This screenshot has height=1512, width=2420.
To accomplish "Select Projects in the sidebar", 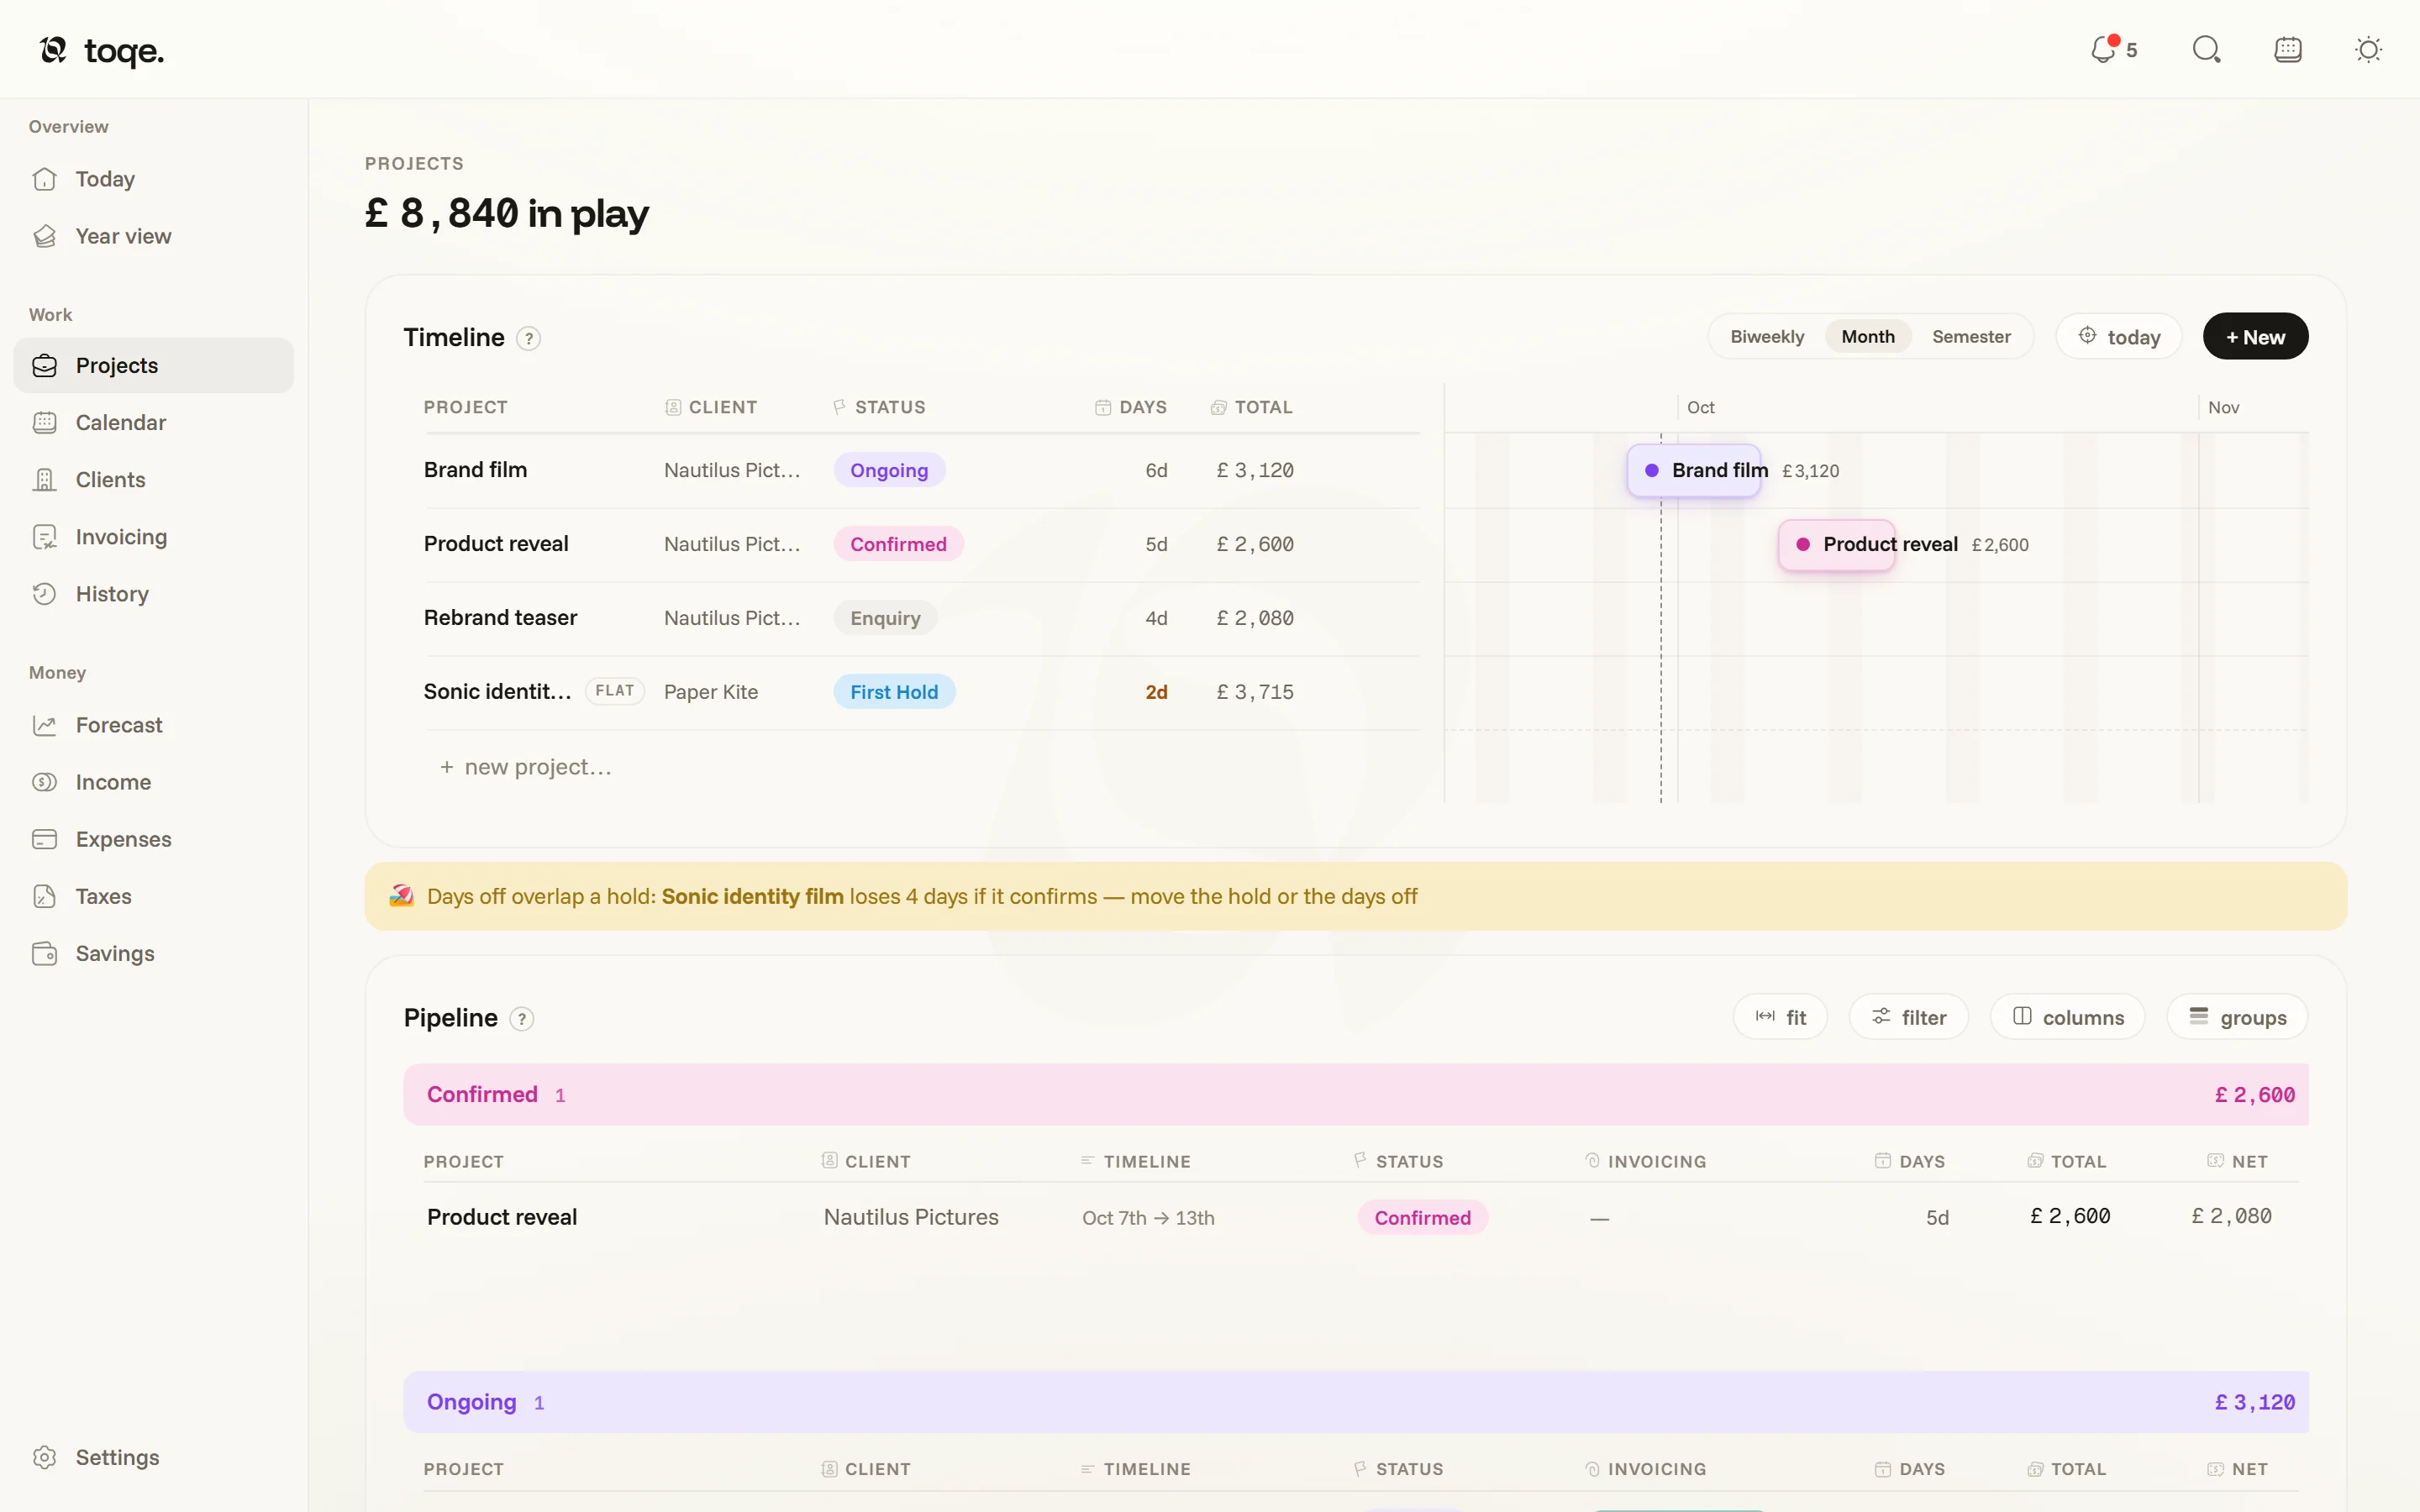I will click(x=153, y=365).
